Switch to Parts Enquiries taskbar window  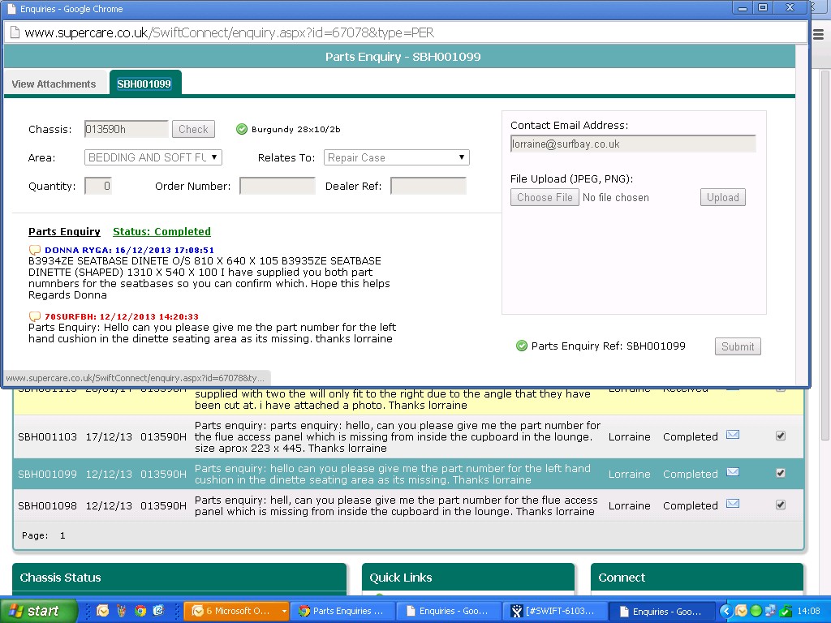(x=342, y=611)
